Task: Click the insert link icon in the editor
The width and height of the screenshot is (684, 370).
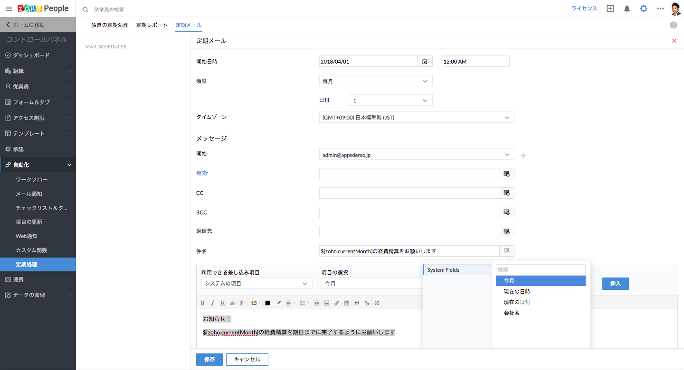Action: coord(336,303)
